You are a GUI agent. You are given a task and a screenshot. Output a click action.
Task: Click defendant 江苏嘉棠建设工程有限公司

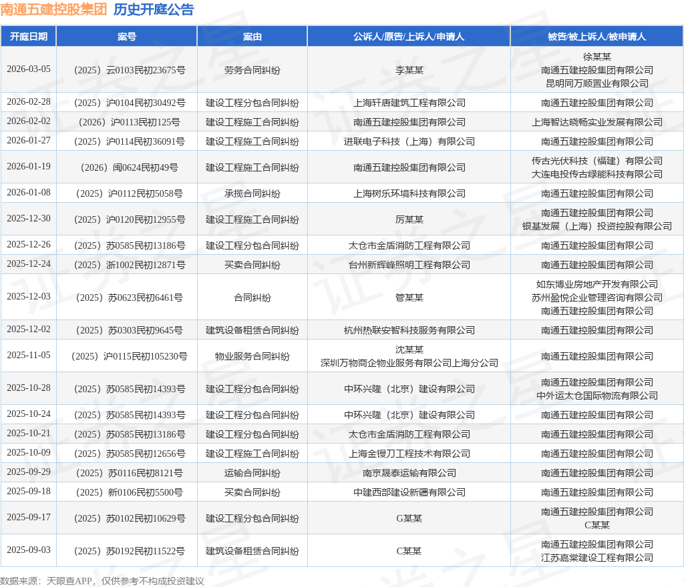coord(596,558)
